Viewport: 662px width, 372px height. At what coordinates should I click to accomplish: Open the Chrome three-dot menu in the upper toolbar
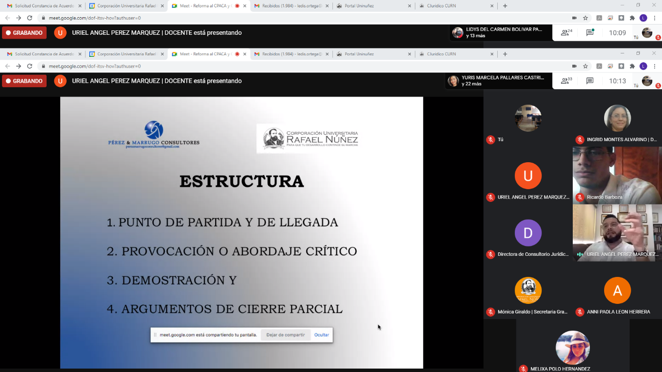[655, 18]
